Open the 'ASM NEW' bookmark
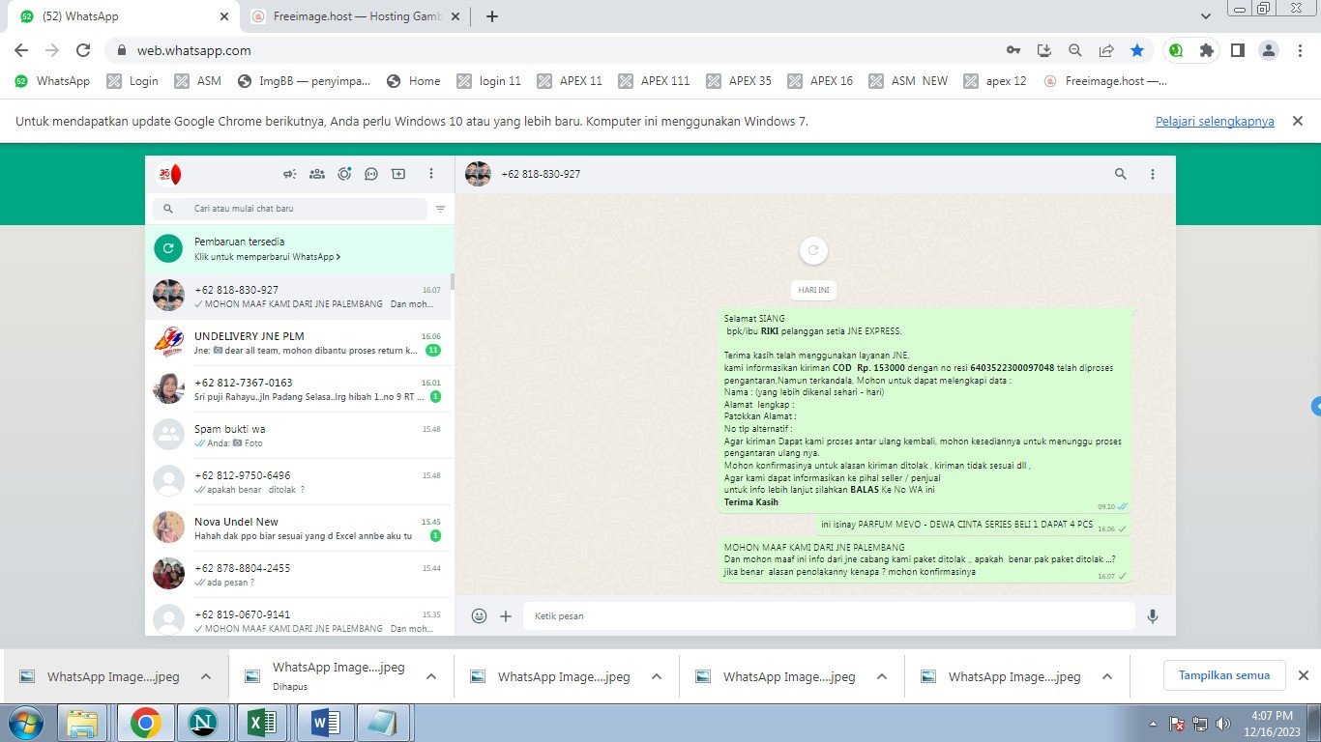This screenshot has height=742, width=1321. click(x=908, y=81)
